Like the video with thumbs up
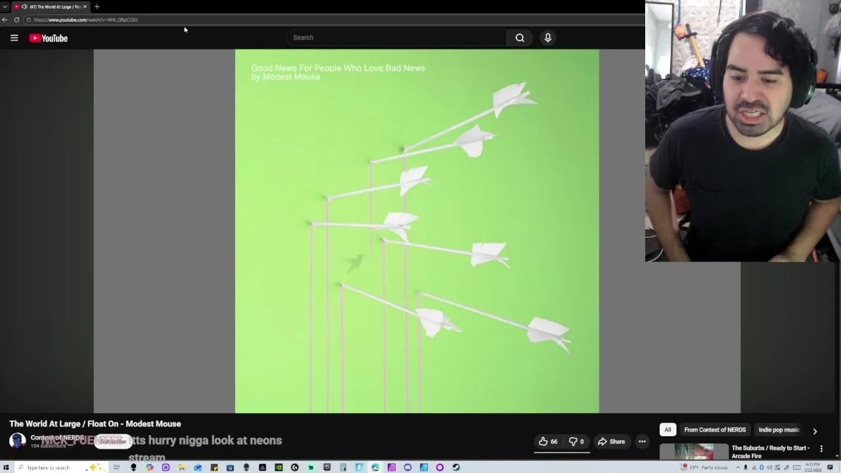Image resolution: width=841 pixels, height=473 pixels. click(548, 441)
